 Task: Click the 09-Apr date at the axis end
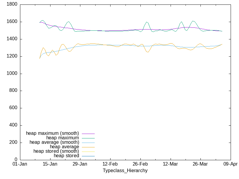[x=230, y=164]
